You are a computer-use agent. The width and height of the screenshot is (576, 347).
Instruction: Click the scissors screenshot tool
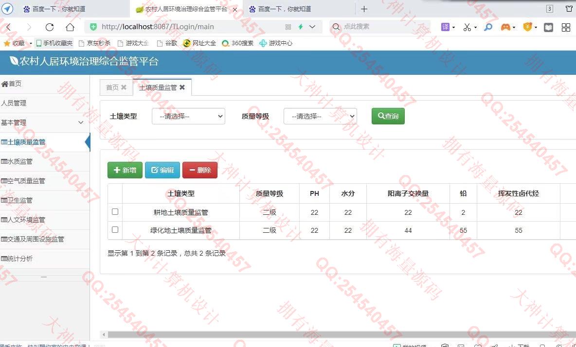tap(467, 27)
